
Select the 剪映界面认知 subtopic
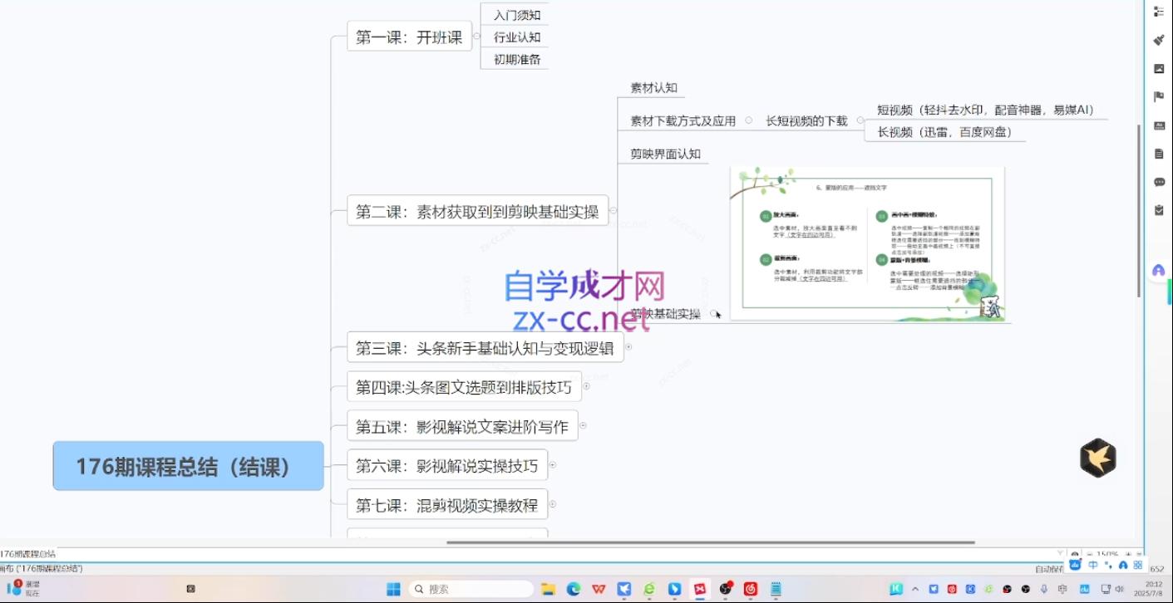[x=665, y=153]
